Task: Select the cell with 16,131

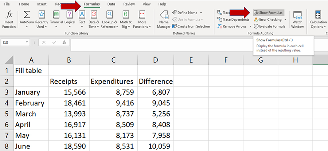Action: (x=69, y=136)
